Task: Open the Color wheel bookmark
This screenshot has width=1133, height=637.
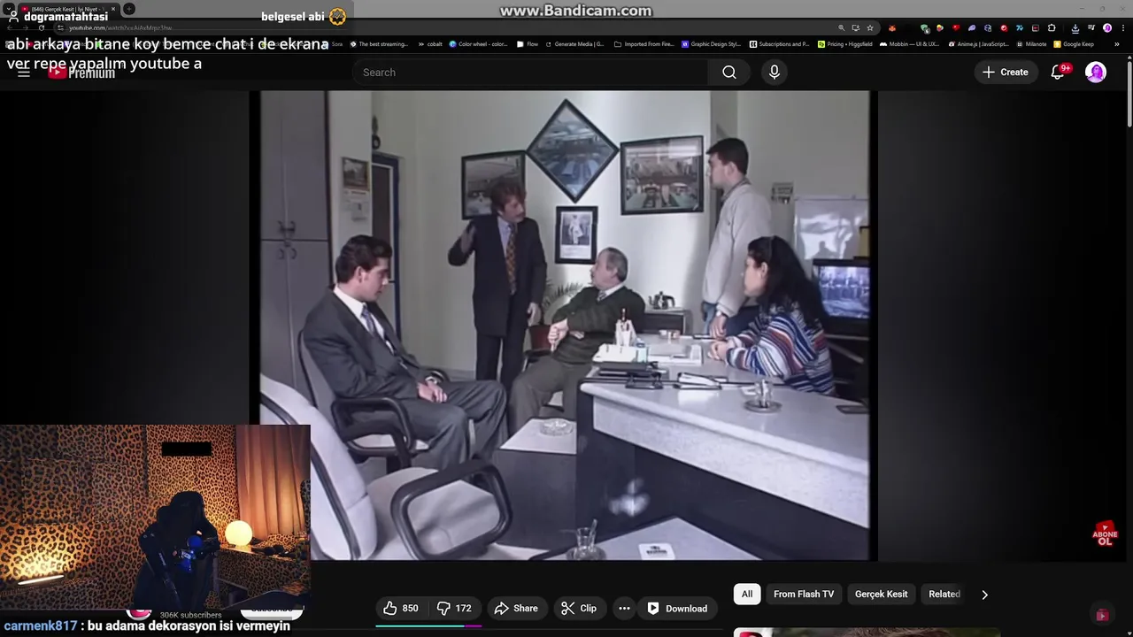Action: pyautogui.click(x=478, y=43)
